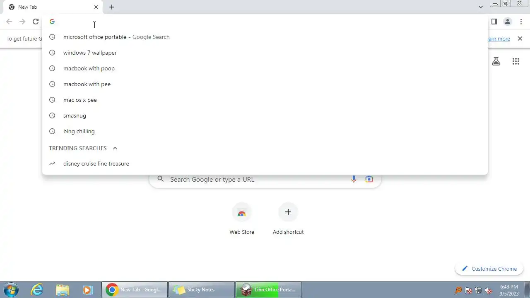Choose windows 7 wallpaper suggestion
The height and width of the screenshot is (298, 530).
point(265,53)
